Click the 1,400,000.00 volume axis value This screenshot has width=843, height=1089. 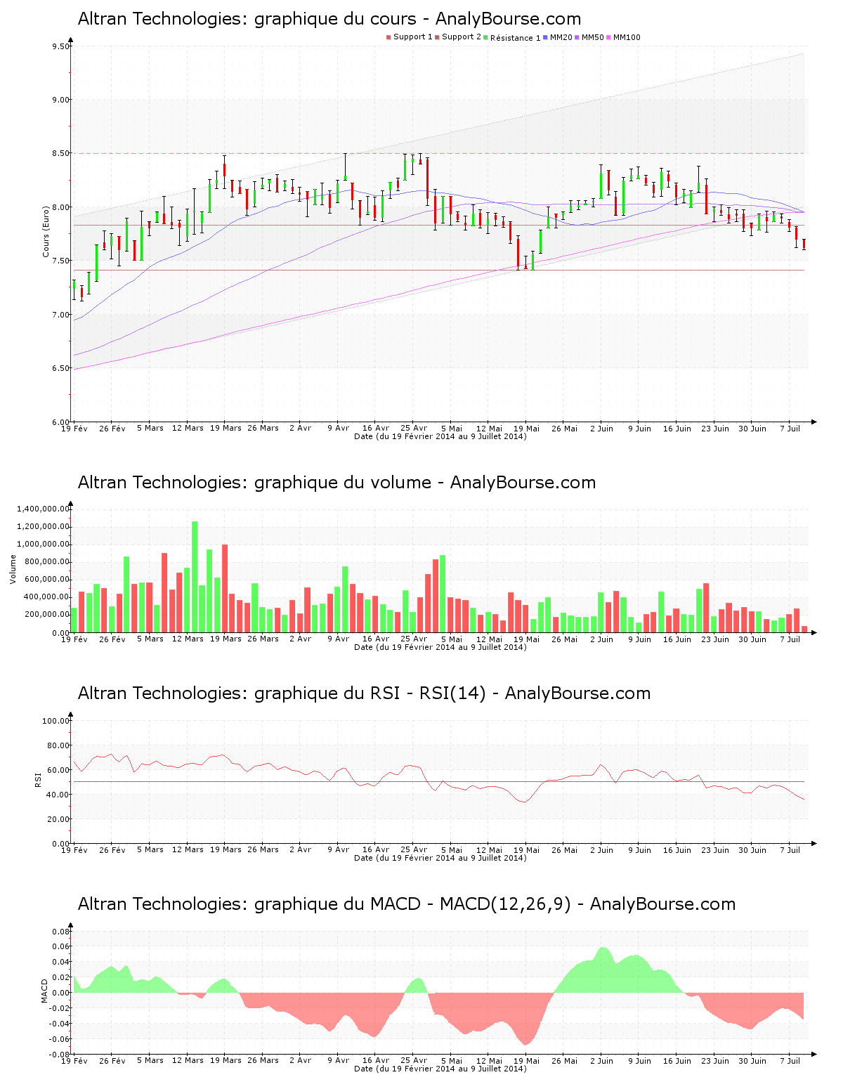[x=44, y=509]
